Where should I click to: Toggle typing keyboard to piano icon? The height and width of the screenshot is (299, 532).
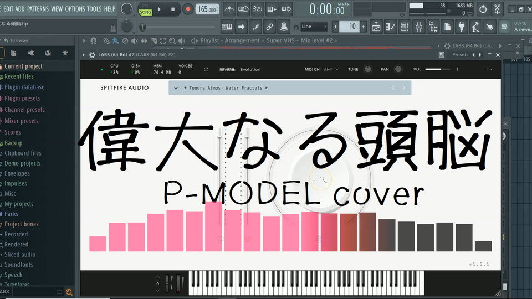(227, 27)
